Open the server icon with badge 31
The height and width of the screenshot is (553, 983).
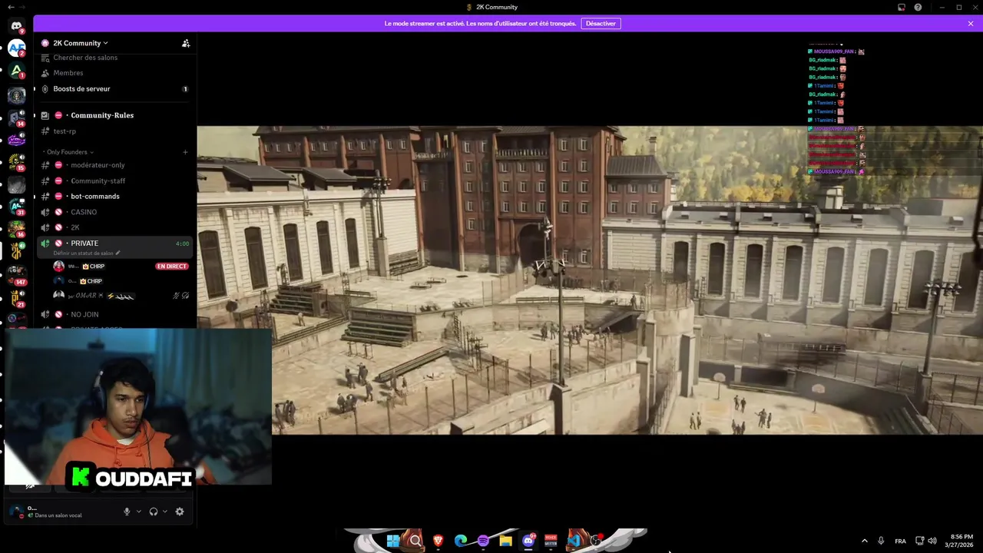click(x=16, y=207)
